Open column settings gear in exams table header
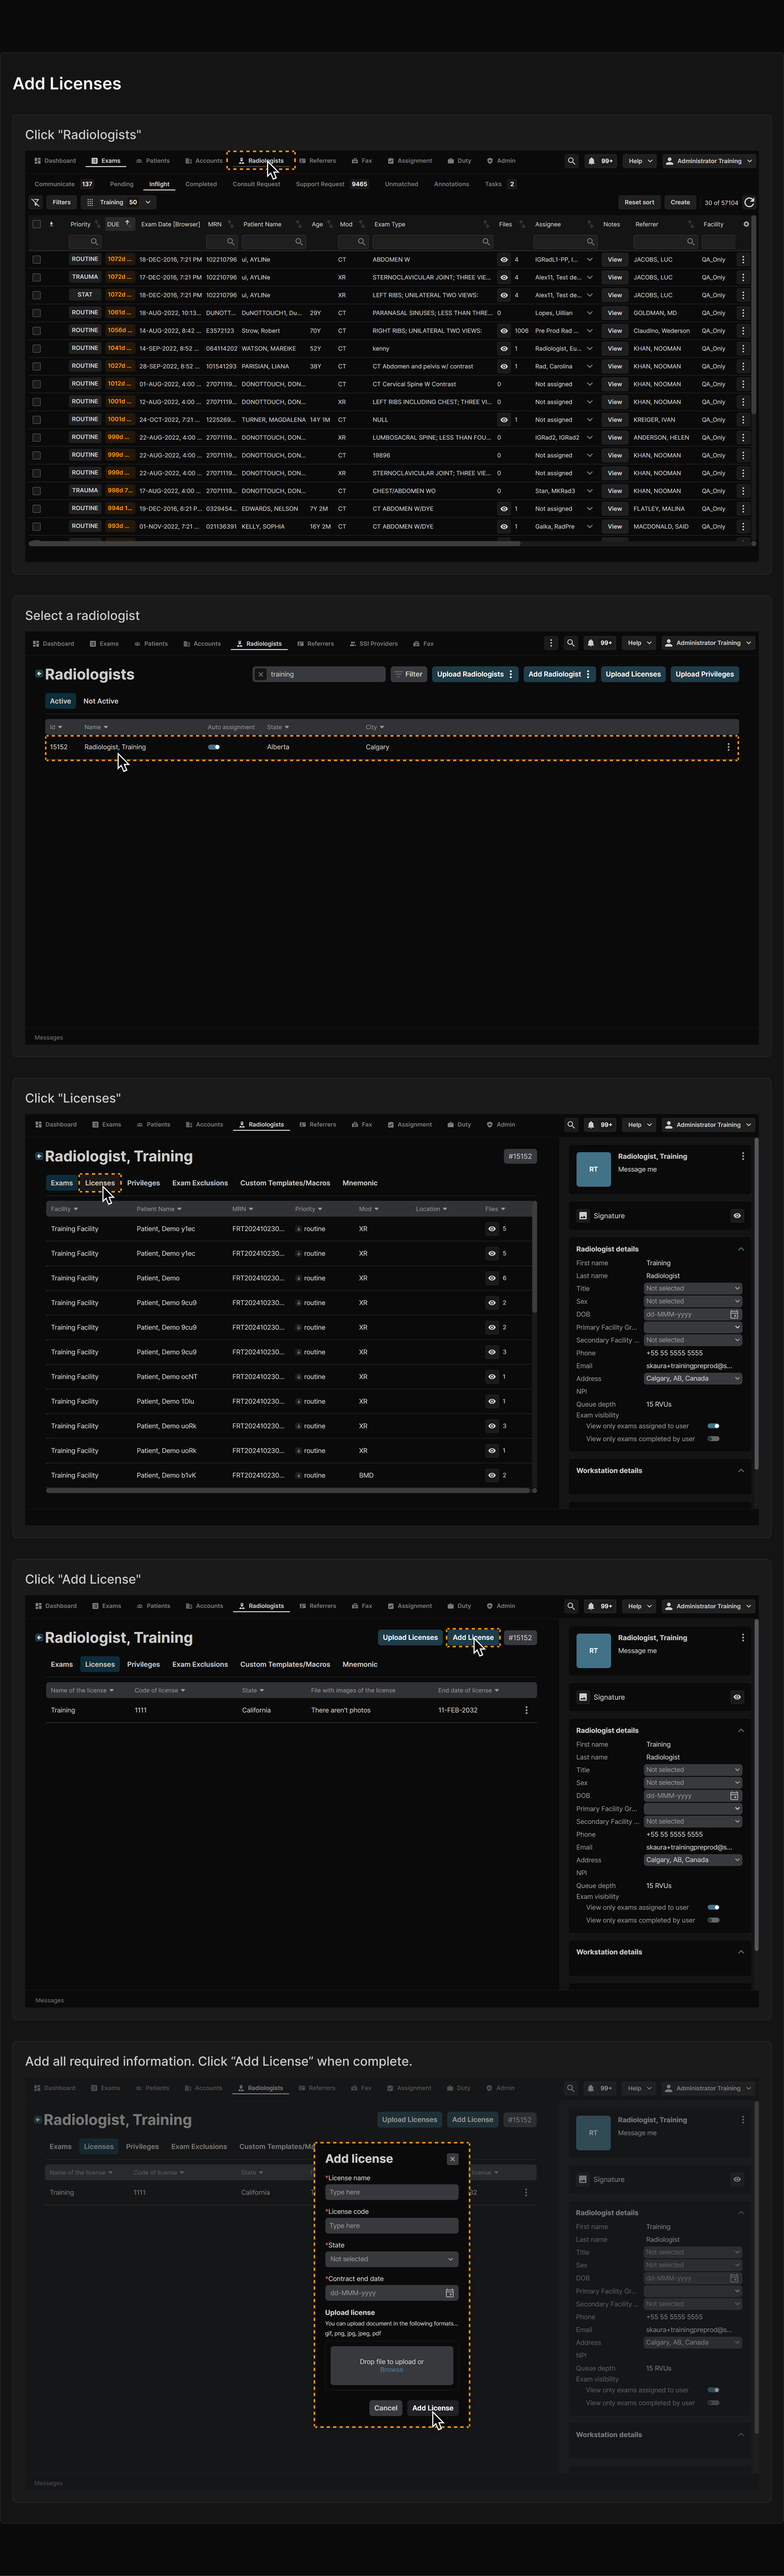 [x=746, y=224]
